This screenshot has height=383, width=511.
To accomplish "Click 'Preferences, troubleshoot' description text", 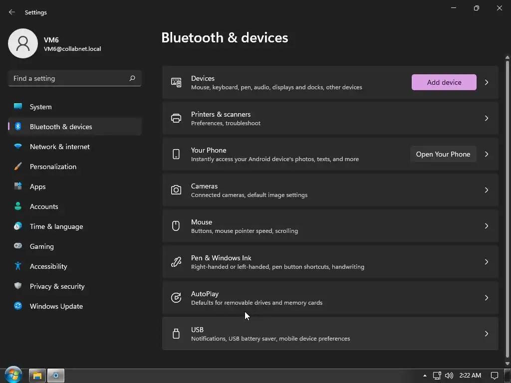I will 226,123.
